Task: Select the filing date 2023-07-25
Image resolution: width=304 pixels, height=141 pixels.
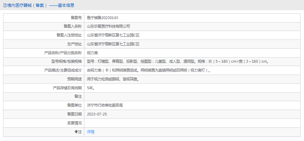Action: [97, 114]
